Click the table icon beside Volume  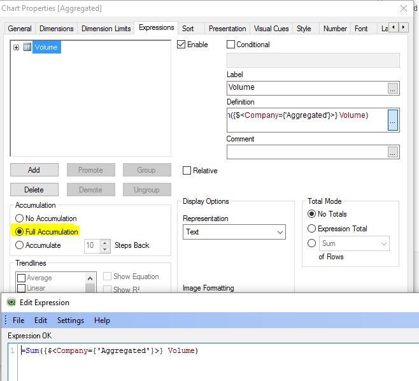click(27, 47)
